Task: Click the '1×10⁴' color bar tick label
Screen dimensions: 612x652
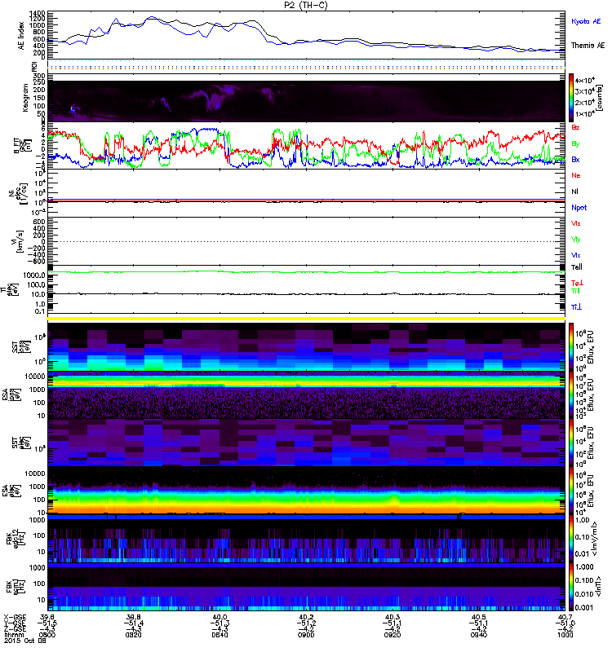Action: [584, 113]
